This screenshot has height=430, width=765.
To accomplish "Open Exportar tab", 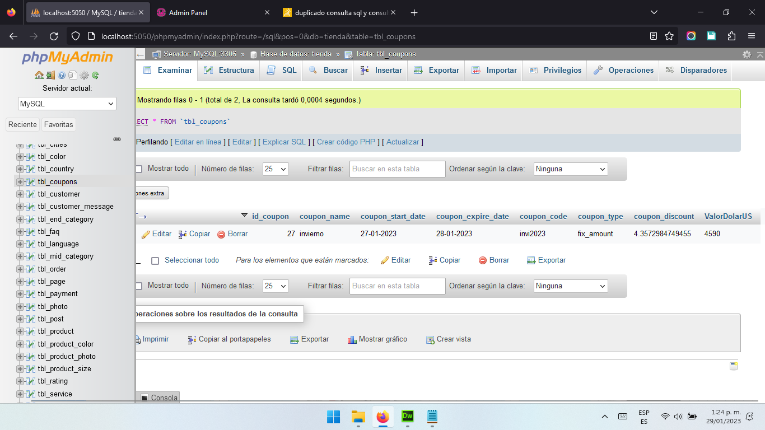I will click(436, 70).
